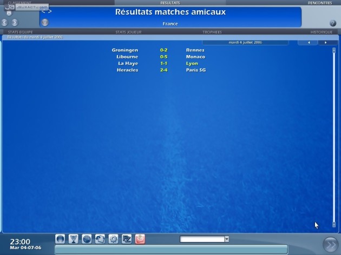Click the globe icon in bottom toolbar

pos(87,239)
